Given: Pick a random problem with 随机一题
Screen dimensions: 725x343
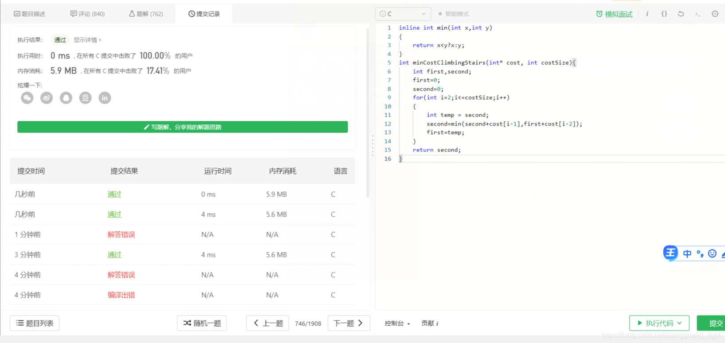Looking at the screenshot, I should click(202, 323).
